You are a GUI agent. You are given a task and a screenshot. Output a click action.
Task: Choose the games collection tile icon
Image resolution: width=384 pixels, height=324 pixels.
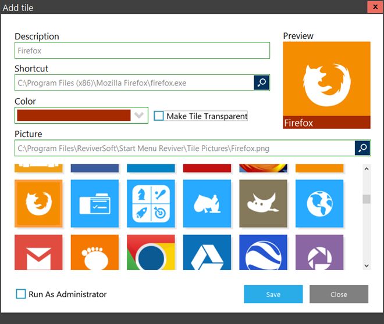point(151,204)
